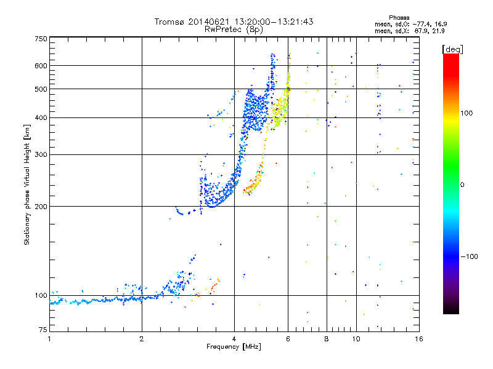Click the '[deg]' colorbar unit label

point(452,49)
